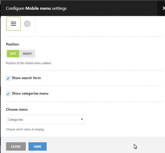165x153 pixels.
Task: Uncheck the Show categories menu checkbox
Action: pos(8,94)
